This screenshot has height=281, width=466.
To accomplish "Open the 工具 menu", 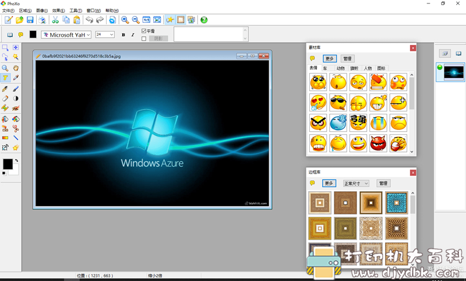I will pos(76,10).
